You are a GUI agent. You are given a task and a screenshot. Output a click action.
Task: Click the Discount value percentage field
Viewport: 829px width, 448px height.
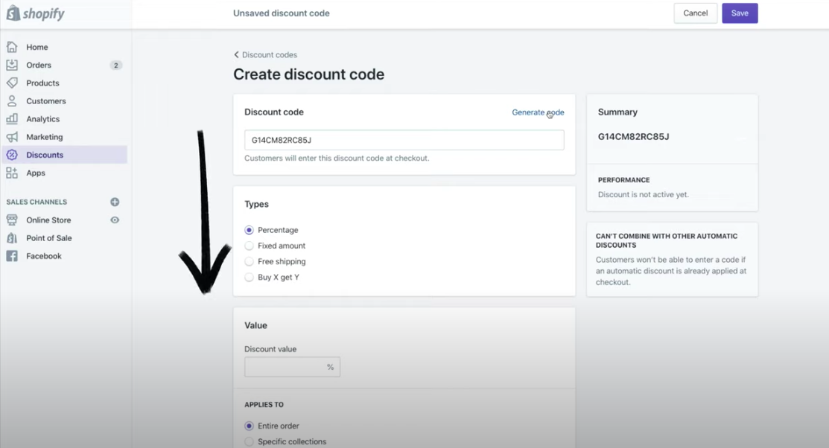pos(292,367)
